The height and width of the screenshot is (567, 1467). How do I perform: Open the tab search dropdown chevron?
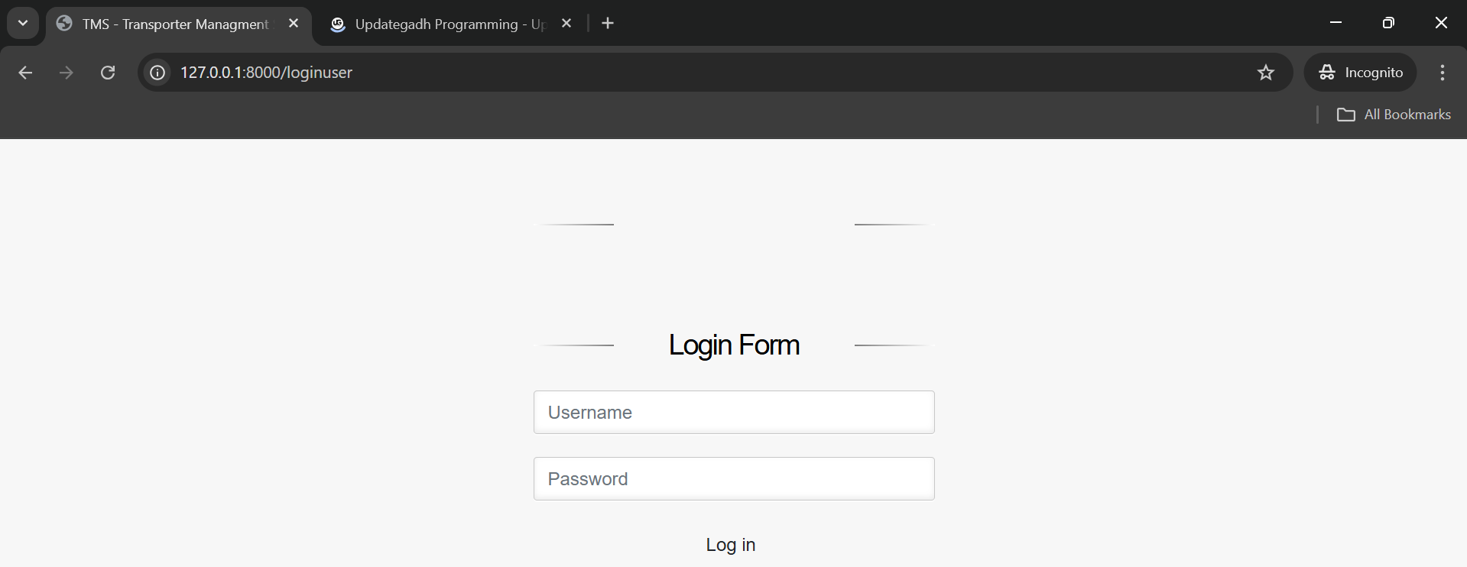click(x=23, y=23)
